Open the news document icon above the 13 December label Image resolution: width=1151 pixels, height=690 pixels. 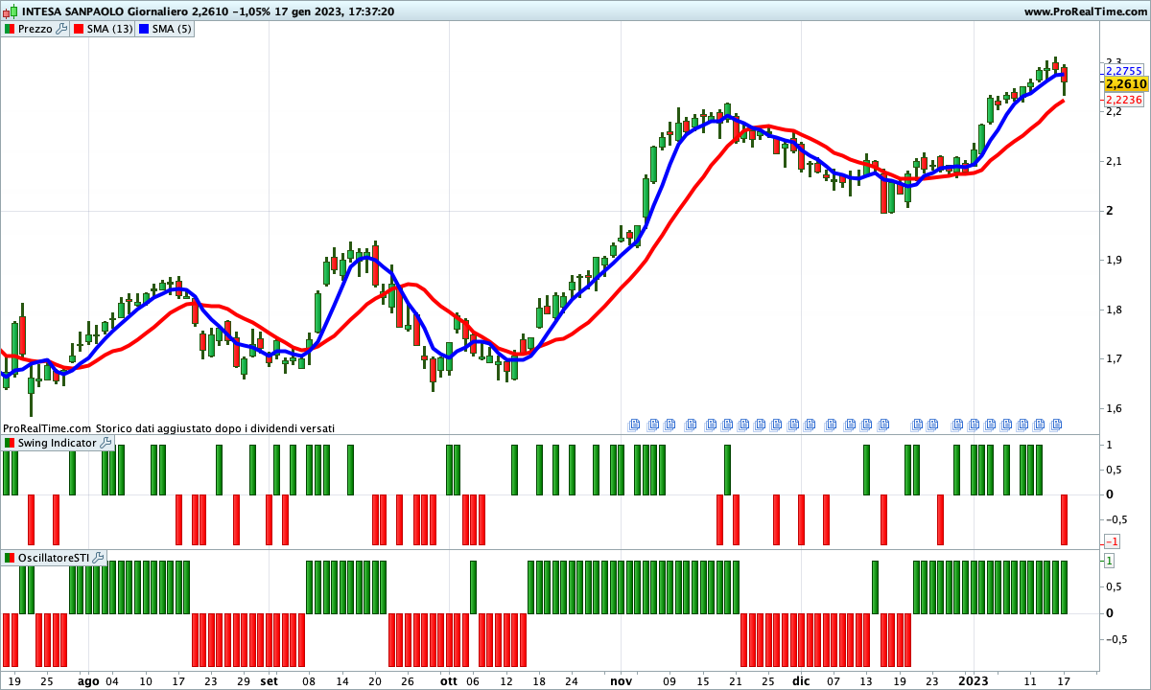(x=866, y=424)
